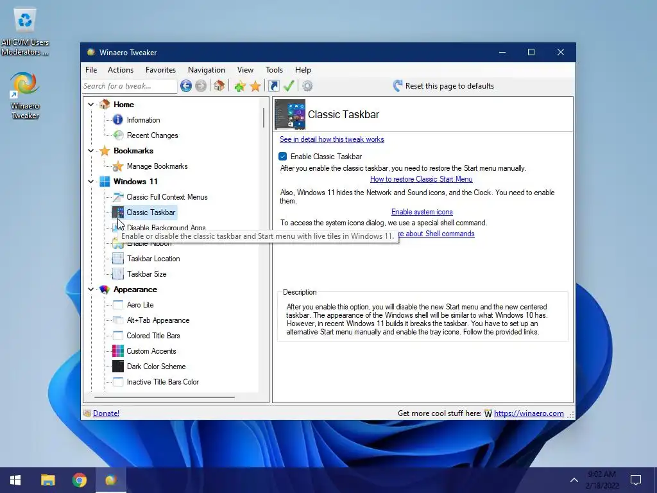Click the Colored Title Bars icon

click(118, 336)
